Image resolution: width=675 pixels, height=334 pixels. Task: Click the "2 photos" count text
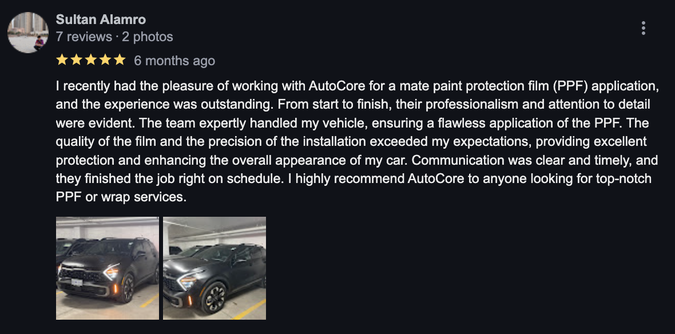pyautogui.click(x=146, y=37)
